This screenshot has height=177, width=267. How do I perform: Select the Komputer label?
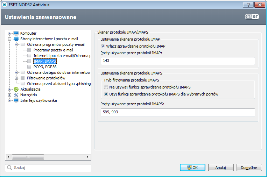28,33
